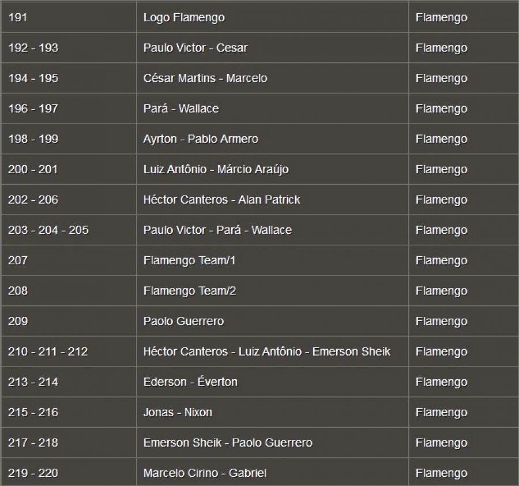The image size is (519, 486).
Task: Click 'Ayrton - Pablo Armero' cell
Action: [x=201, y=139]
